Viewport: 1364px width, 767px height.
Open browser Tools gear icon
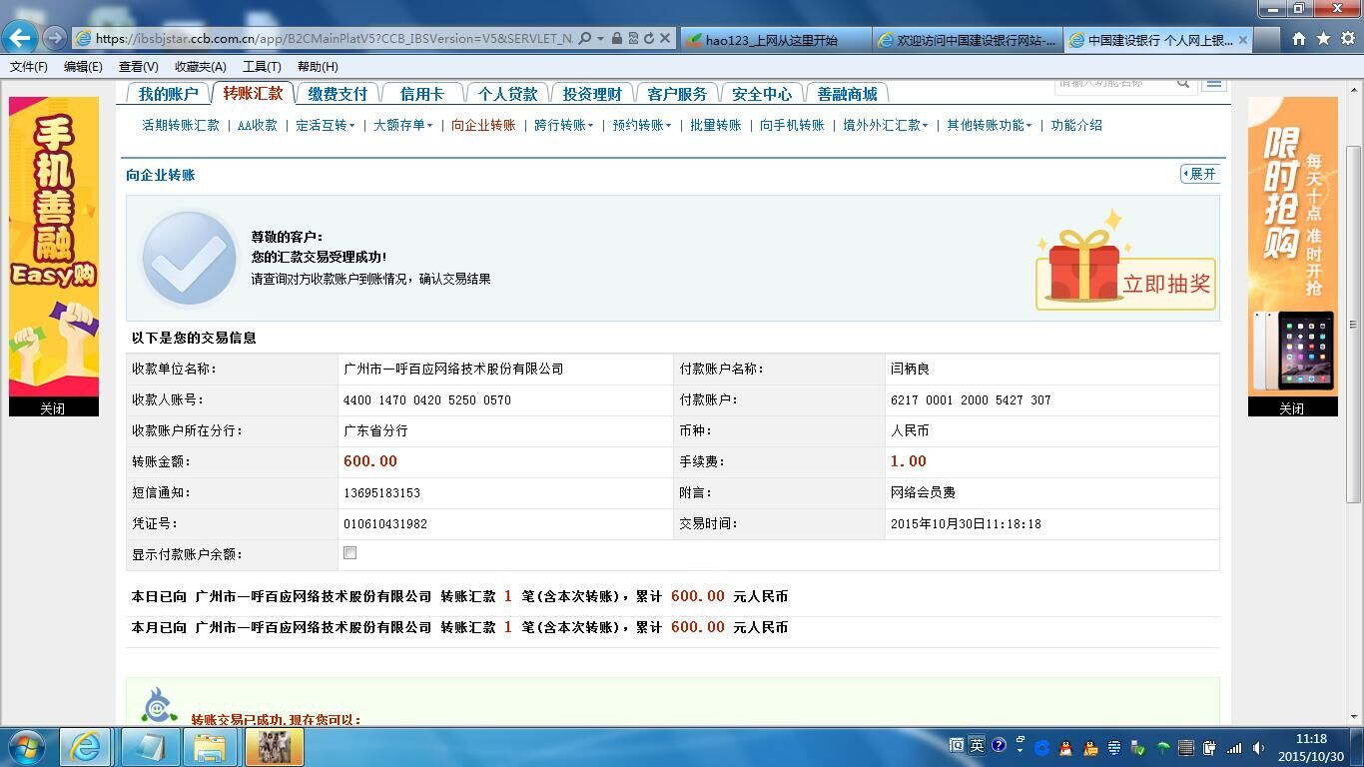1347,39
